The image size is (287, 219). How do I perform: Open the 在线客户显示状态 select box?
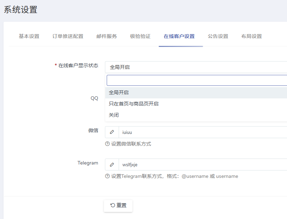[196, 67]
